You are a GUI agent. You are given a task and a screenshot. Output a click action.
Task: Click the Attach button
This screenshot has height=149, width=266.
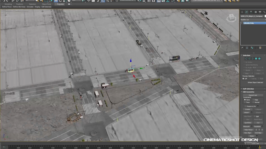click(x=246, y=113)
